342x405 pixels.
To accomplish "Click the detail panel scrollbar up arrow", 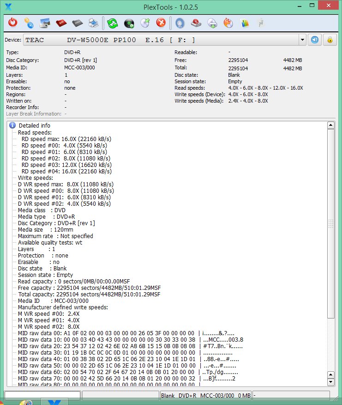I will tap(331, 126).
